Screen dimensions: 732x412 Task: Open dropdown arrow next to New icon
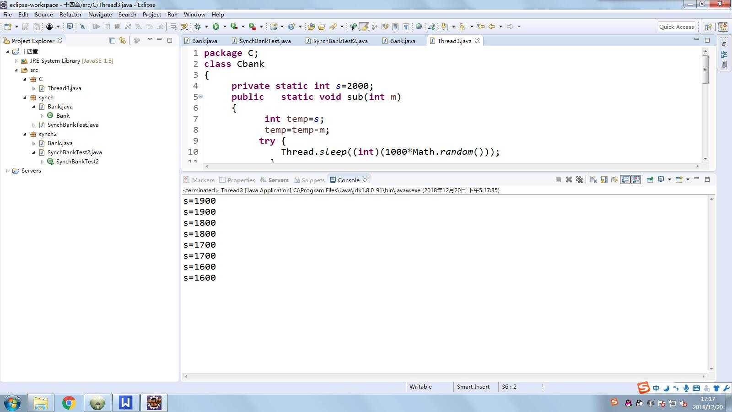click(x=16, y=27)
